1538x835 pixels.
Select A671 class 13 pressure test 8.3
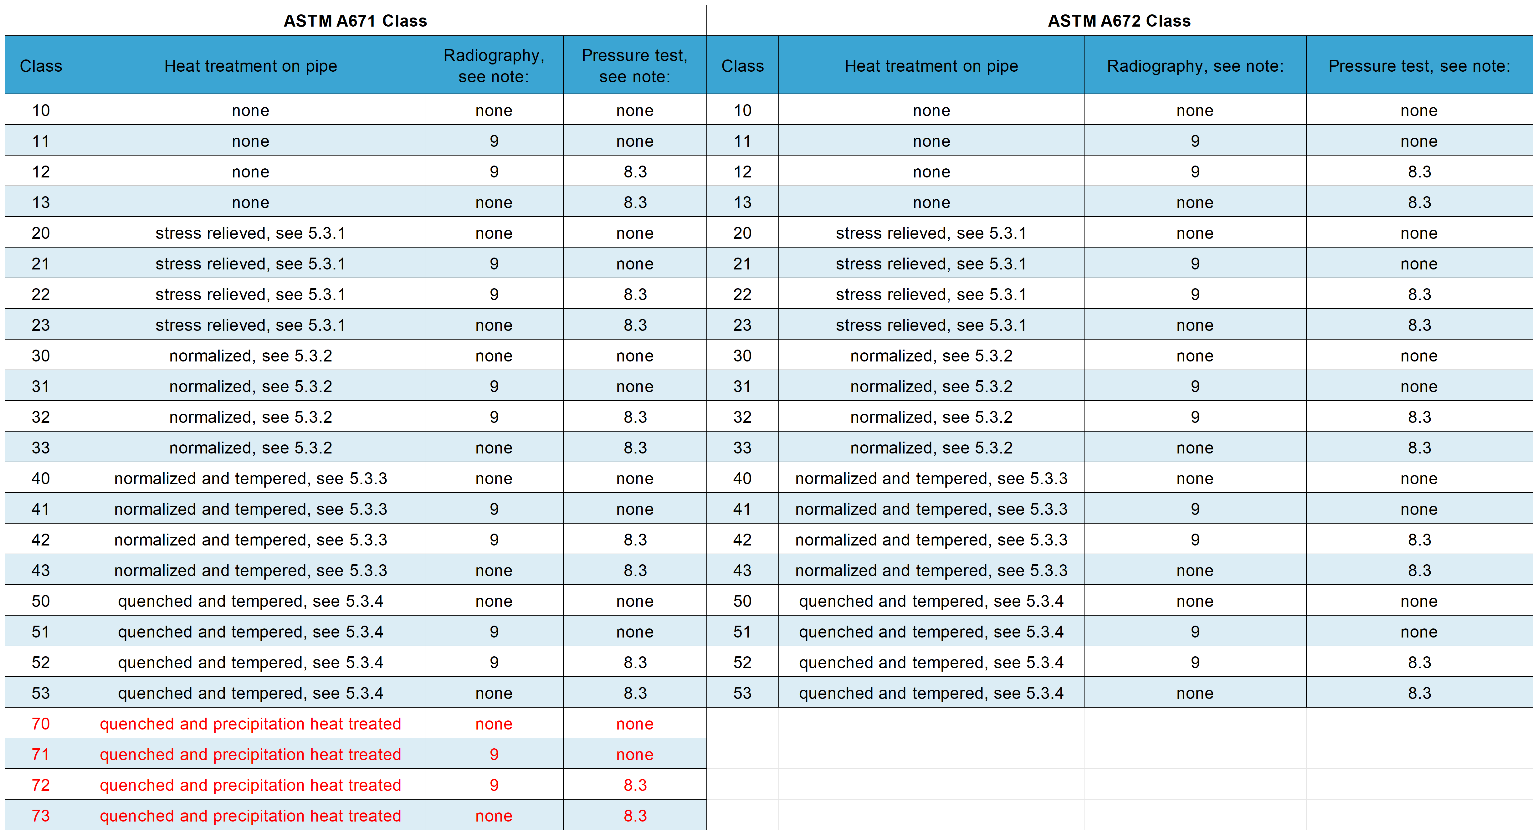(635, 202)
